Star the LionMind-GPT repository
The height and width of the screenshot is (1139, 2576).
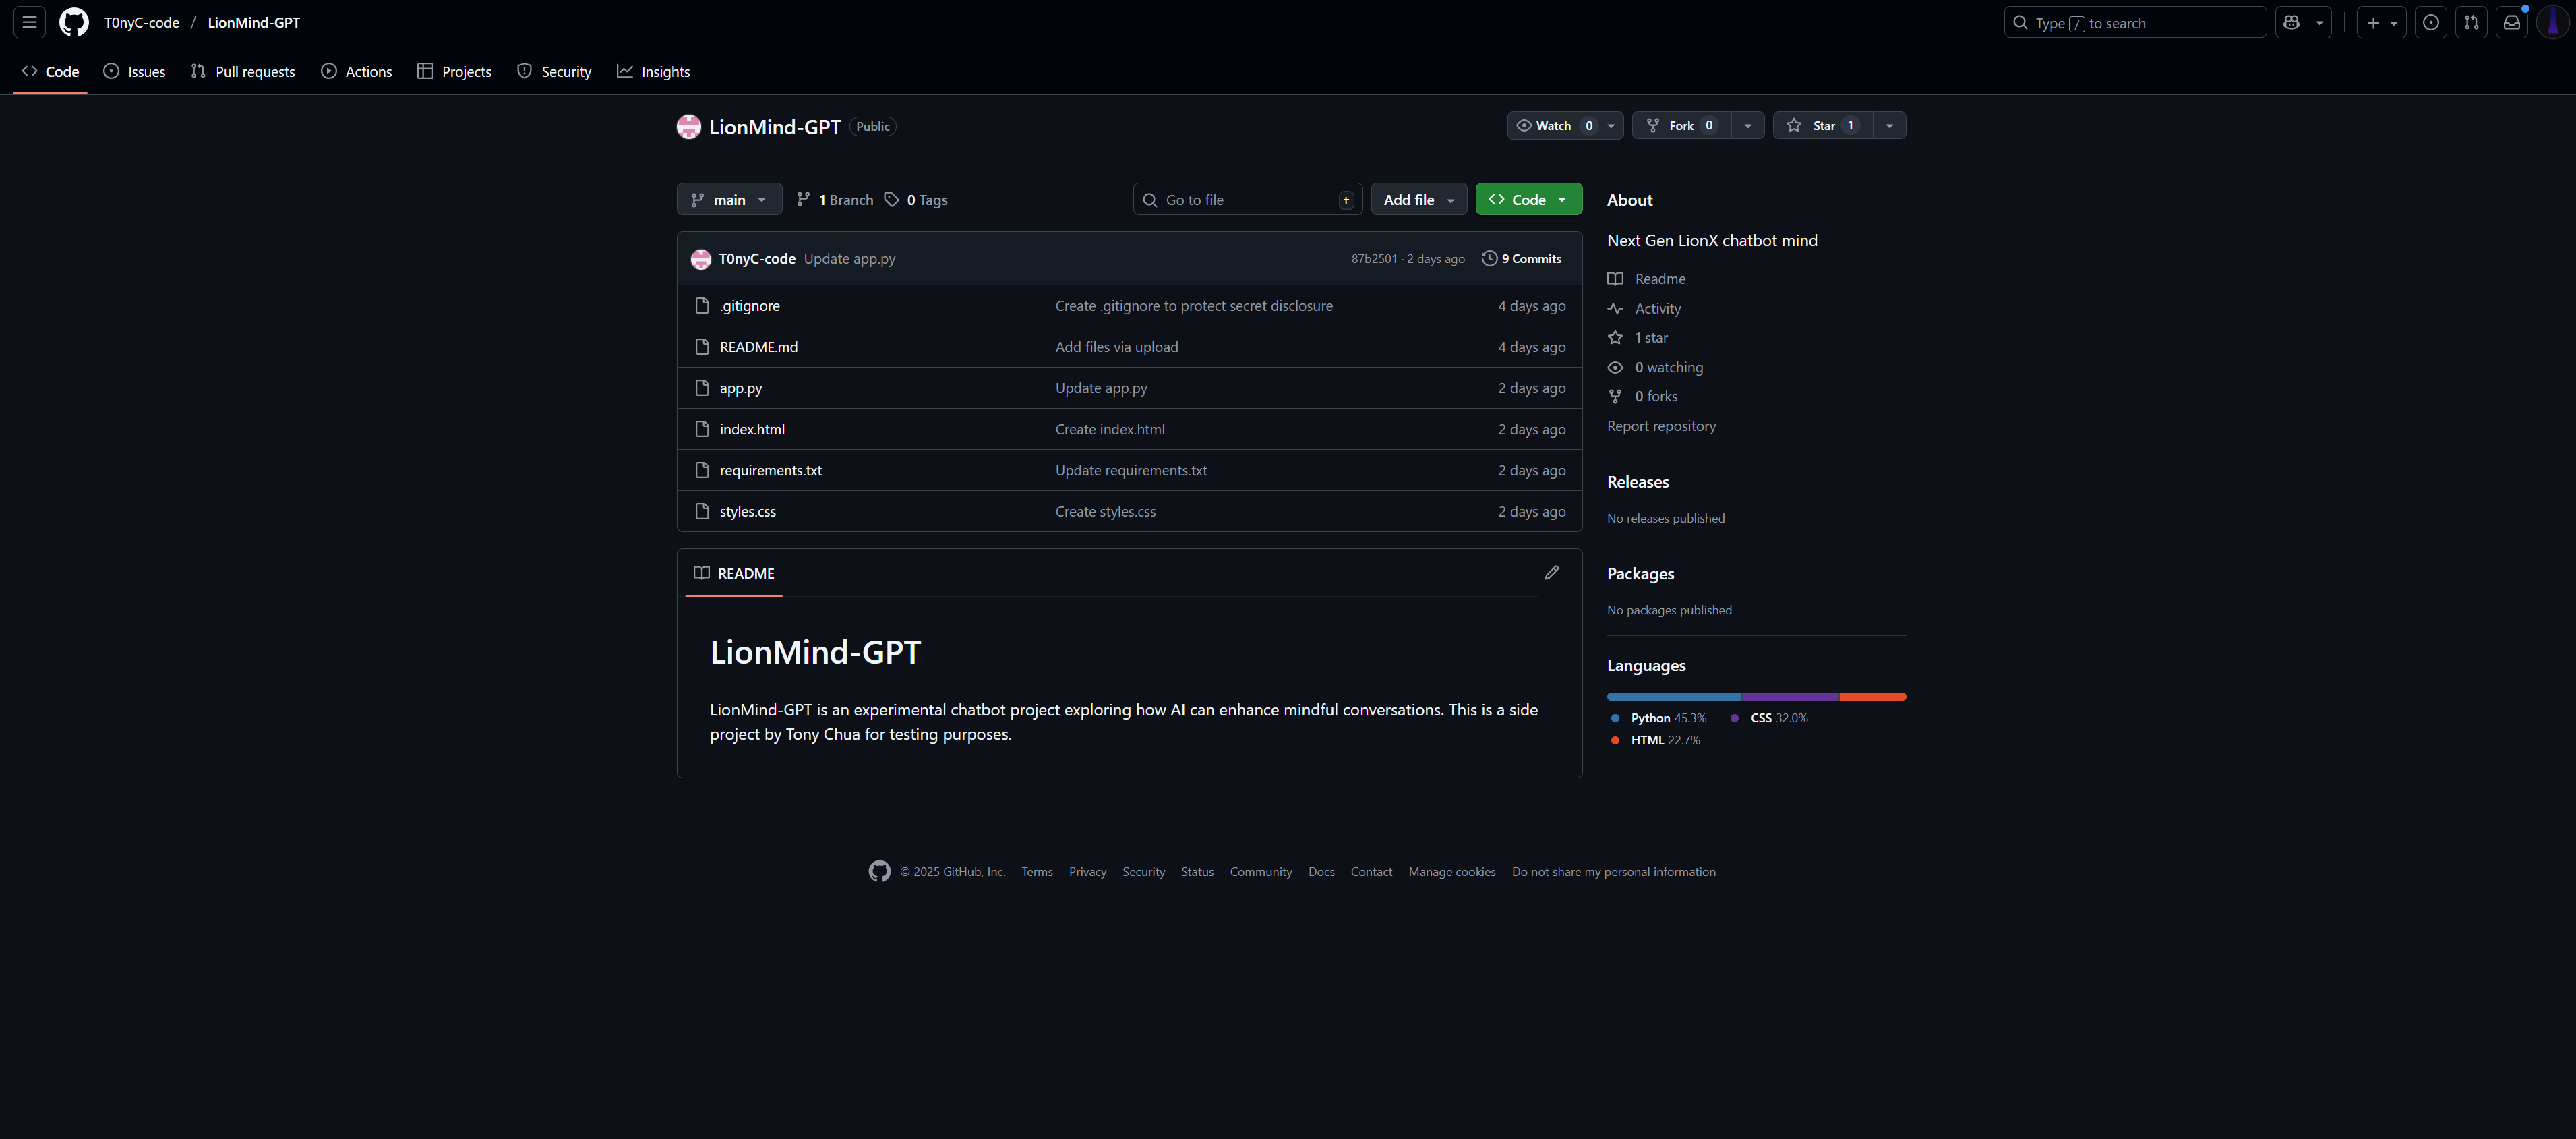point(1822,125)
